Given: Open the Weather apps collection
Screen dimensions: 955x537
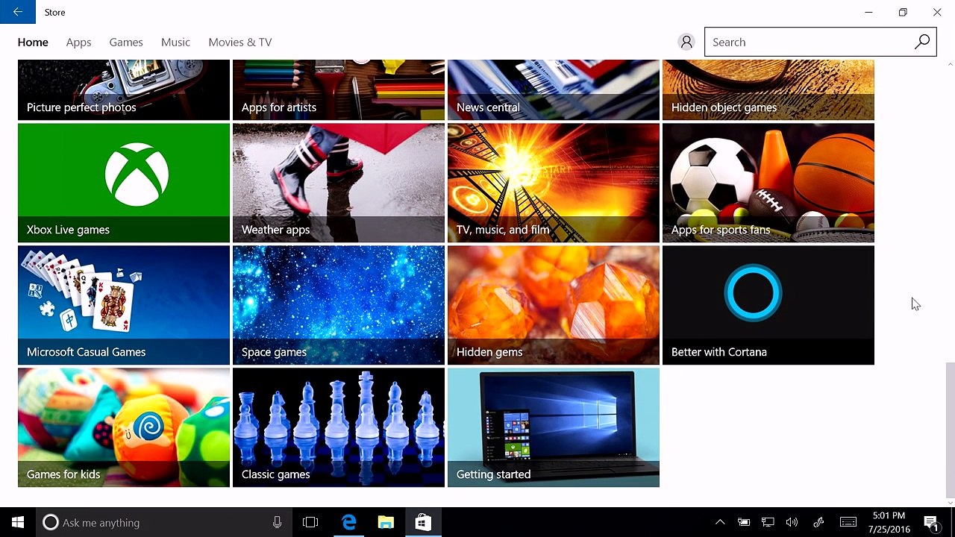Looking at the screenshot, I should (x=339, y=183).
